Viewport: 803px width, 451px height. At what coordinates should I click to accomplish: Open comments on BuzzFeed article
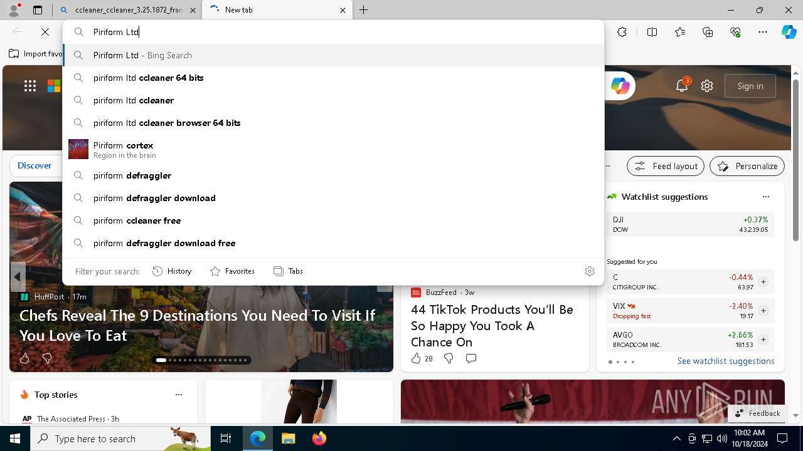471,358
